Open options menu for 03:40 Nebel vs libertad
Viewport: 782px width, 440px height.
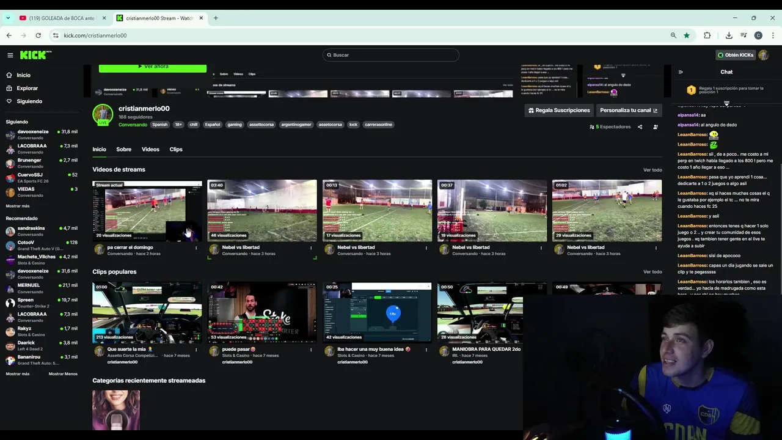[x=311, y=248]
